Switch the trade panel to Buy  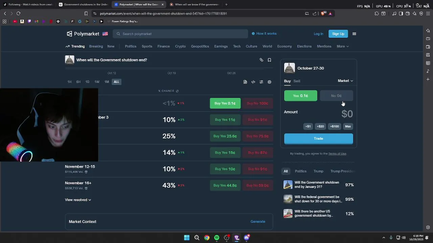287,81
